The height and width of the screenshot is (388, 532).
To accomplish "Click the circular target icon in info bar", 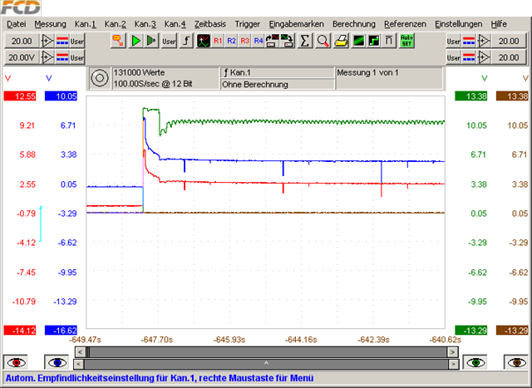I will [99, 78].
